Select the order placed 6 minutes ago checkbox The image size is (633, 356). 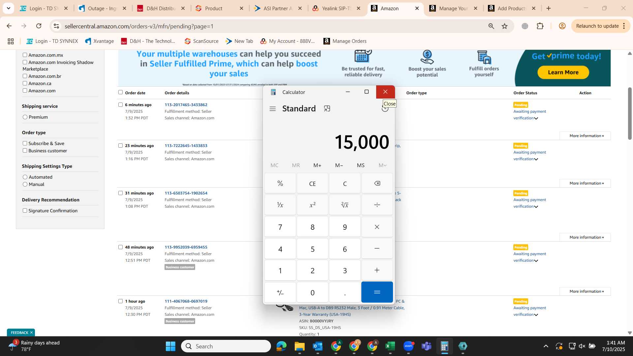tap(120, 104)
